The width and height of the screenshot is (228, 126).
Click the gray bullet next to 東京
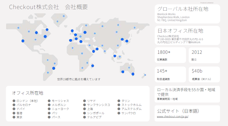(x=14, y=117)
